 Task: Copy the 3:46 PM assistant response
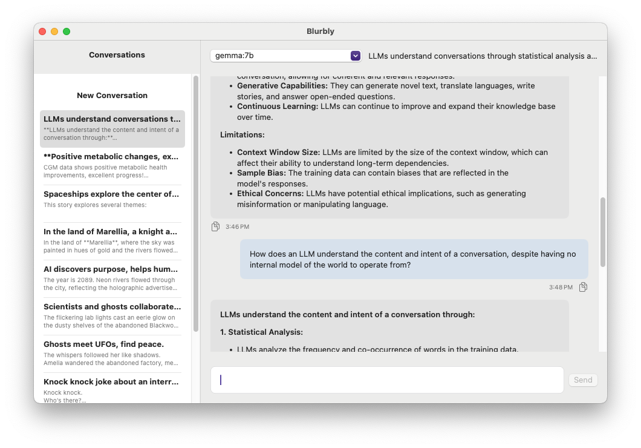215,226
